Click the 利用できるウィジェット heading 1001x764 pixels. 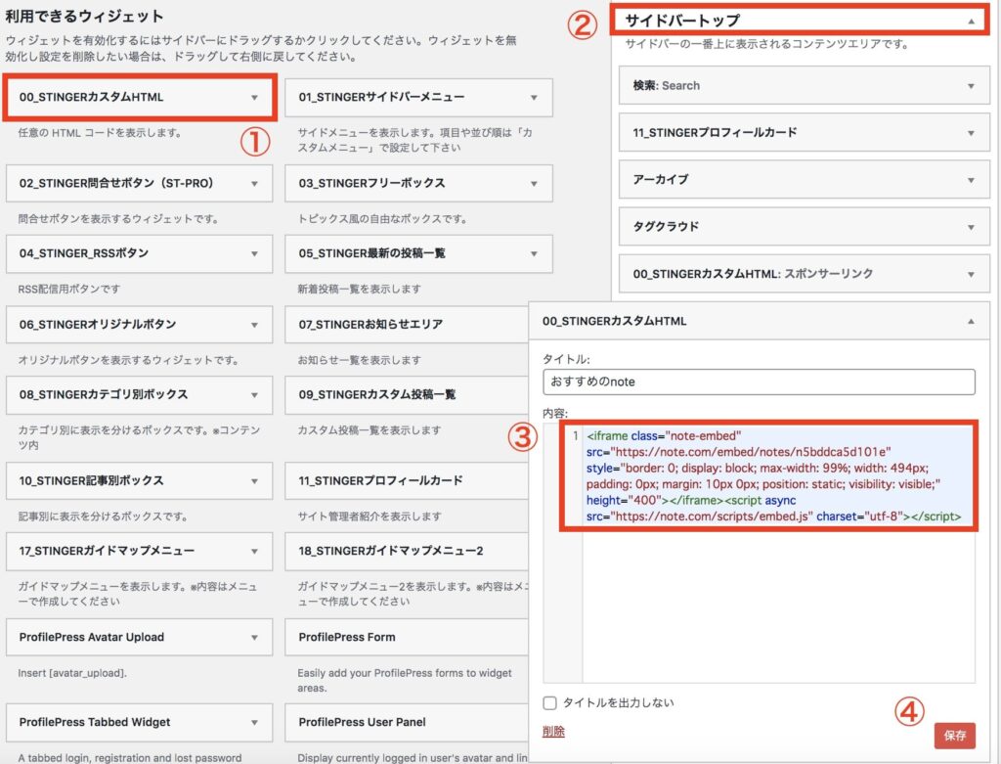coord(84,16)
